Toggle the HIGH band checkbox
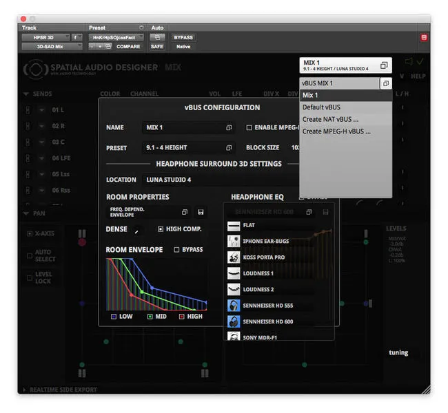This screenshot has width=448, height=413. coord(181,317)
